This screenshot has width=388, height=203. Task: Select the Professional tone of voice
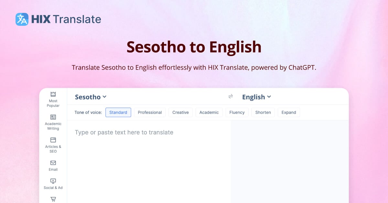pyautogui.click(x=150, y=112)
